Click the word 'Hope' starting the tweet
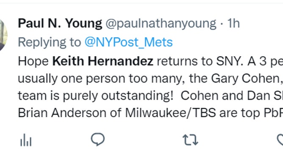Screen dimensions: 283x159 (33, 61)
